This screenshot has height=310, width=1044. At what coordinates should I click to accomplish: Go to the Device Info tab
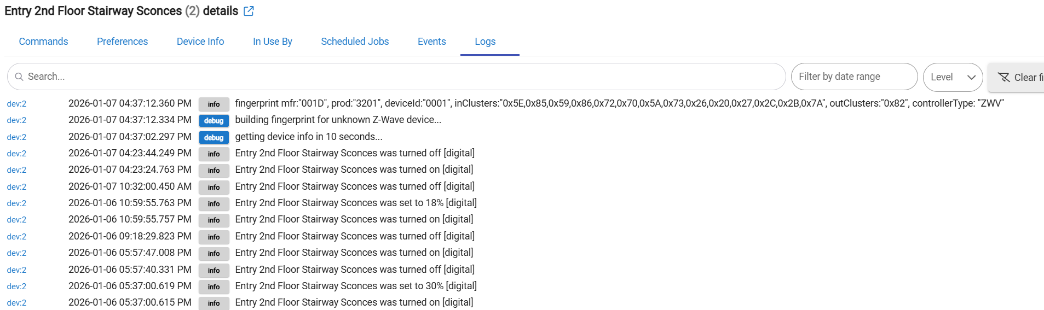point(200,42)
